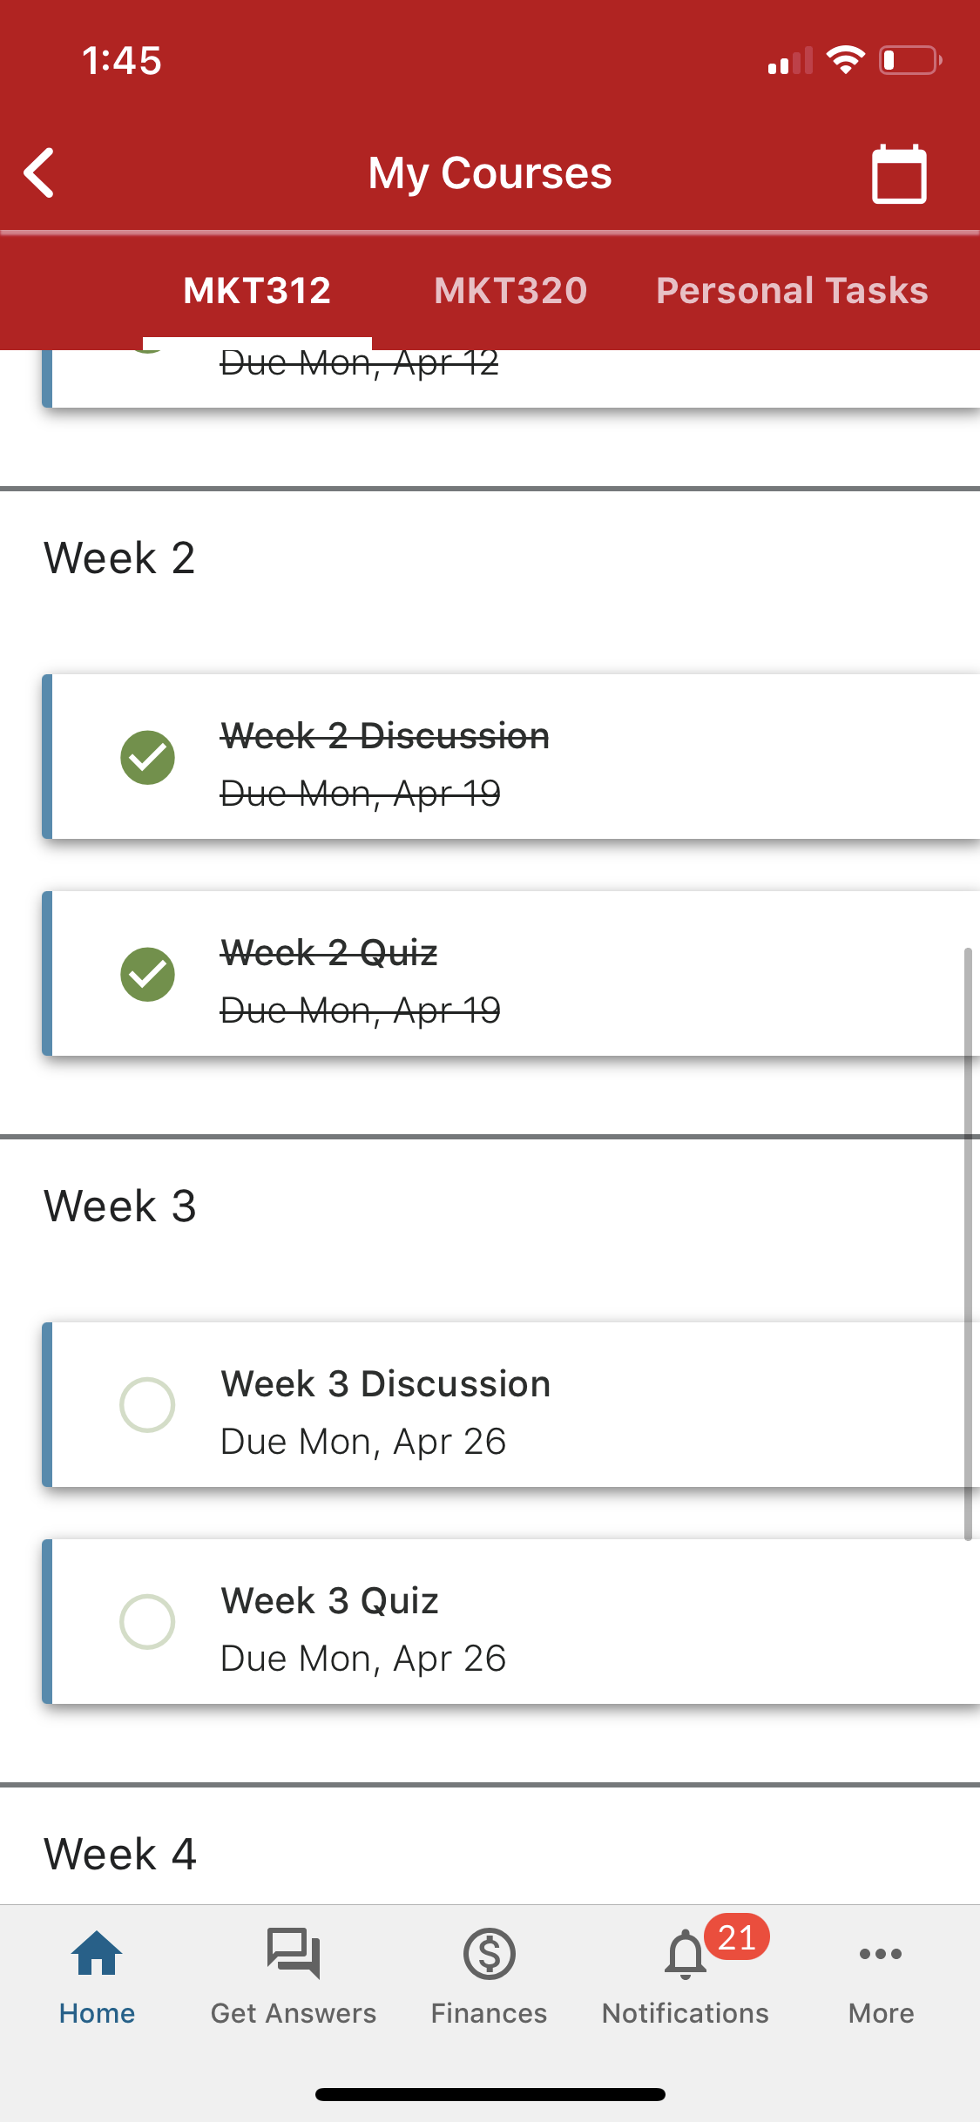Mark Week 3 Quiz as complete
980x2122 pixels.
pyautogui.click(x=147, y=1621)
